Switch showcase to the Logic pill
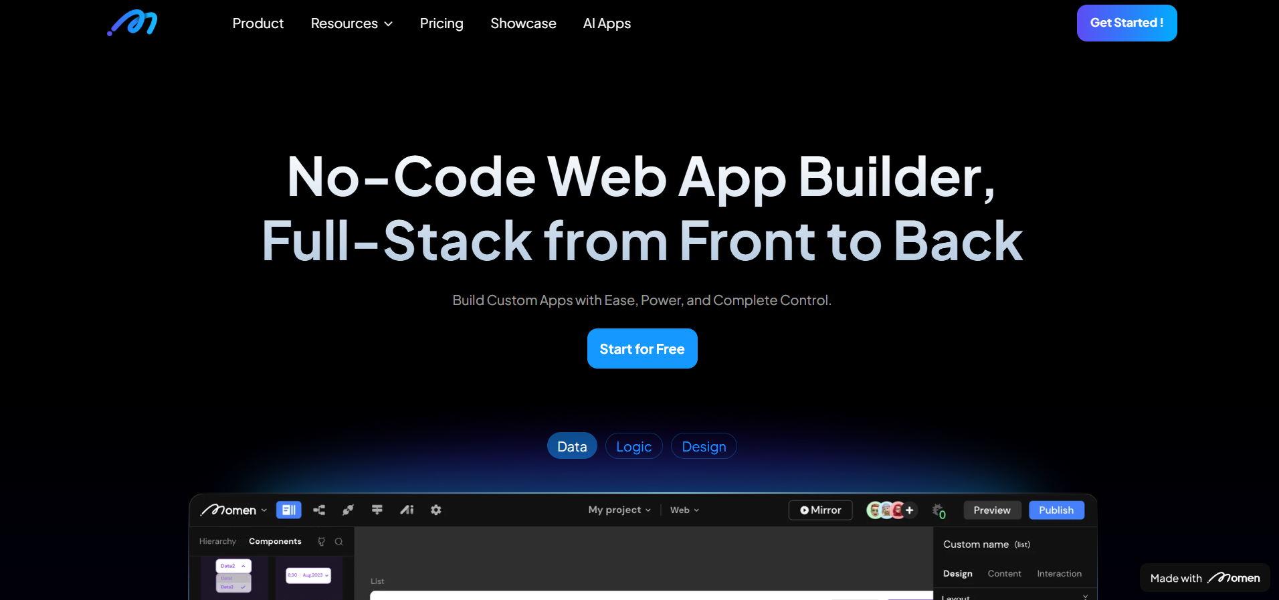Viewport: 1279px width, 600px height. tap(633, 446)
